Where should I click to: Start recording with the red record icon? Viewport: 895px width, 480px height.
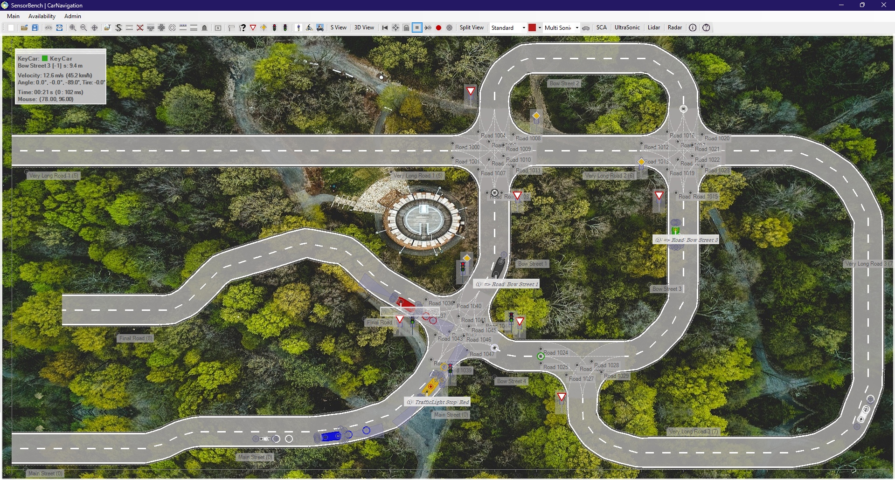(x=438, y=27)
